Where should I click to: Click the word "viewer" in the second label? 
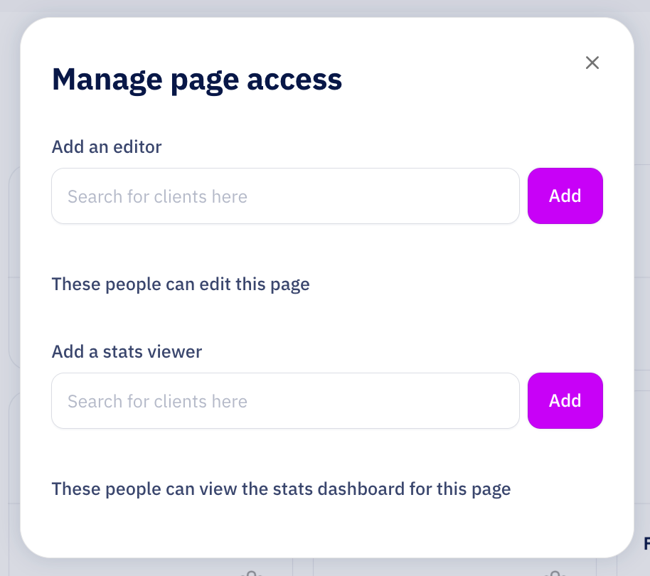176,351
